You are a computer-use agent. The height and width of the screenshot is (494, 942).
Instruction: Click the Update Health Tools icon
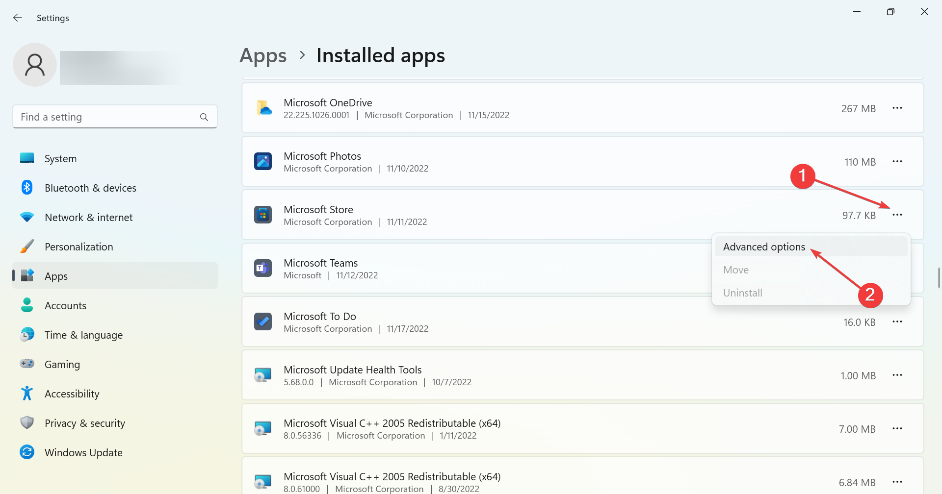click(x=263, y=375)
